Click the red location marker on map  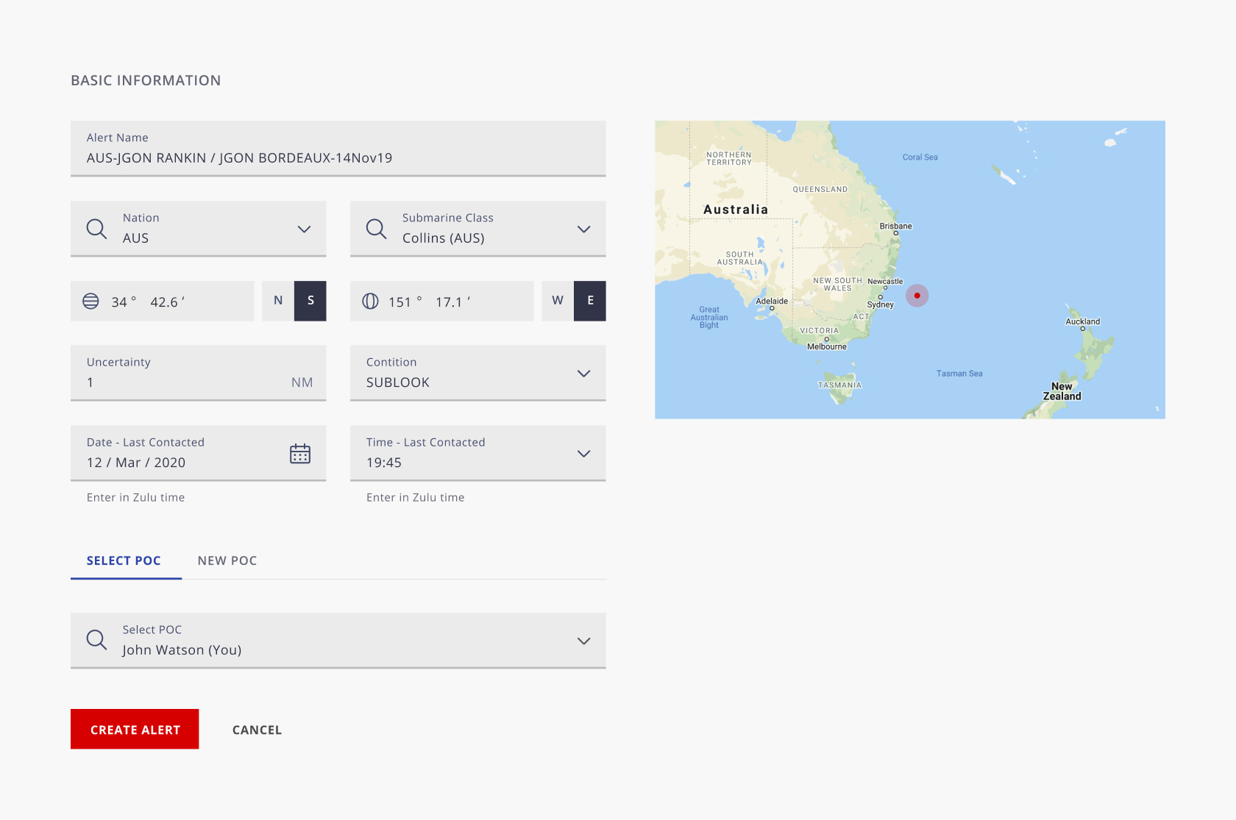(917, 296)
